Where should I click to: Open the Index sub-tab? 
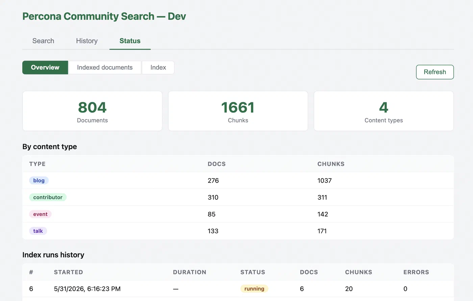pos(158,67)
